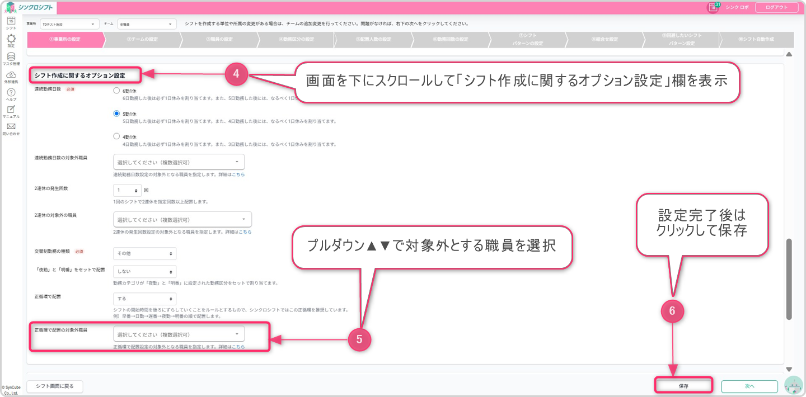Open the 設定 gear icon in sidebar
Viewport: 806px width, 397px height.
(x=11, y=40)
